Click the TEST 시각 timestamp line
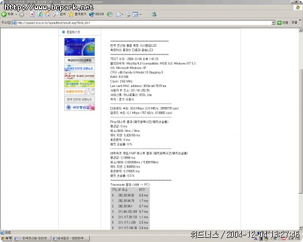 click(134, 59)
